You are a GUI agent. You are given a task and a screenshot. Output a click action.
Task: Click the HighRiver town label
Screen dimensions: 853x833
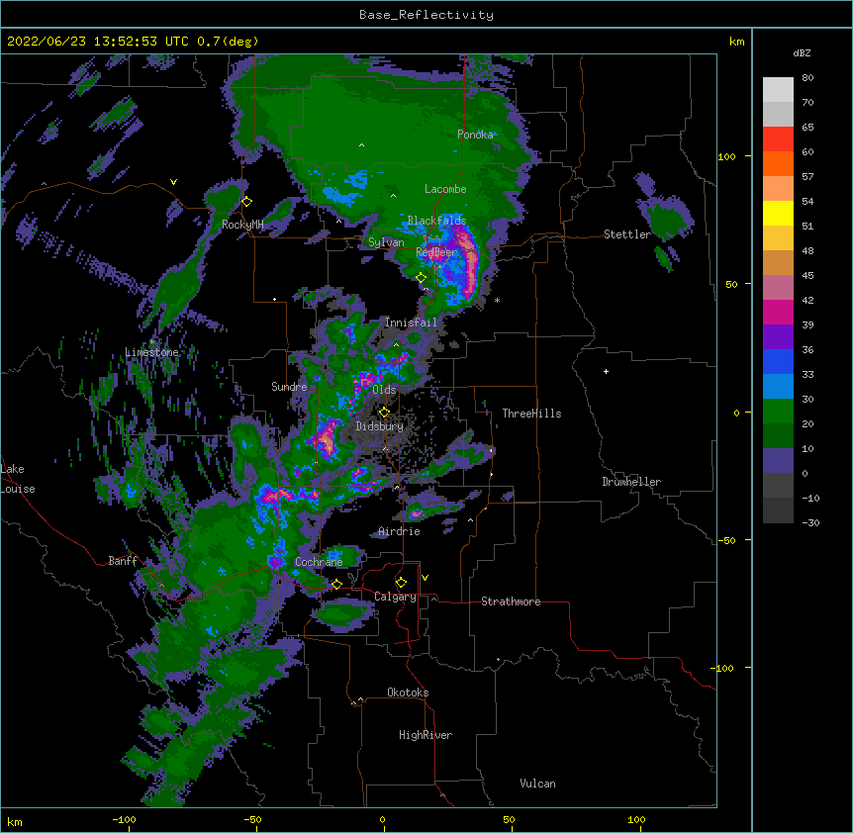coord(426,735)
